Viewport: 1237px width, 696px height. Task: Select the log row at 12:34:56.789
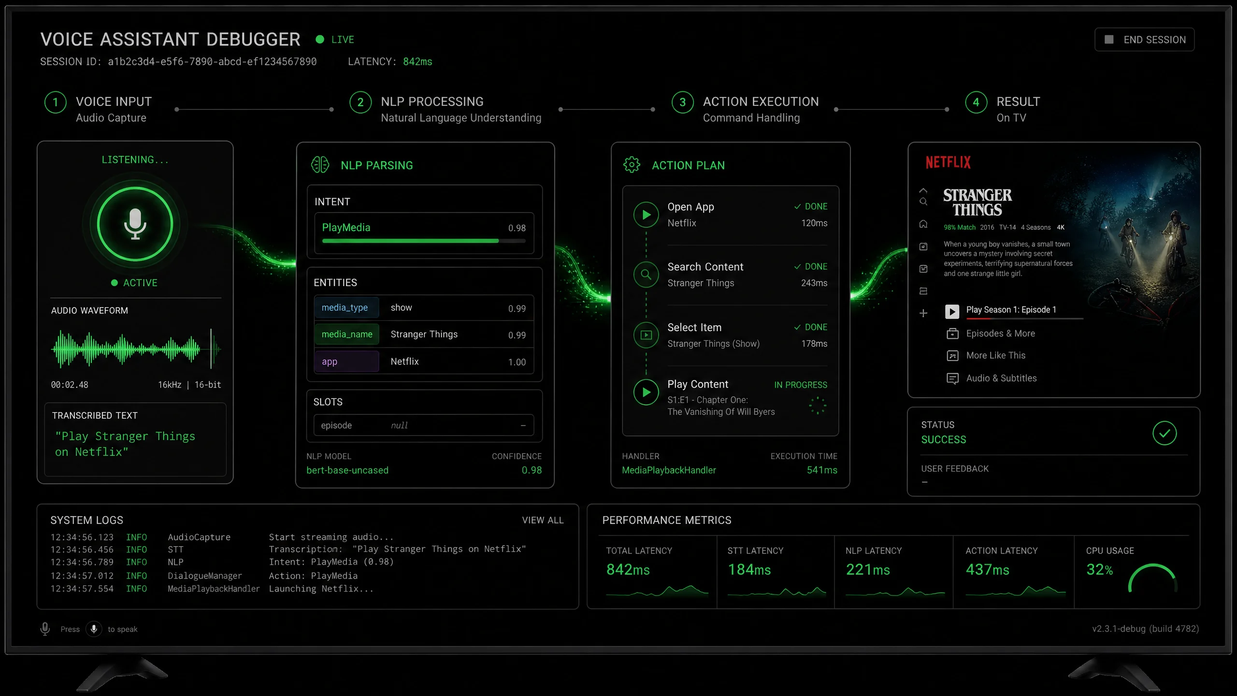click(222, 562)
